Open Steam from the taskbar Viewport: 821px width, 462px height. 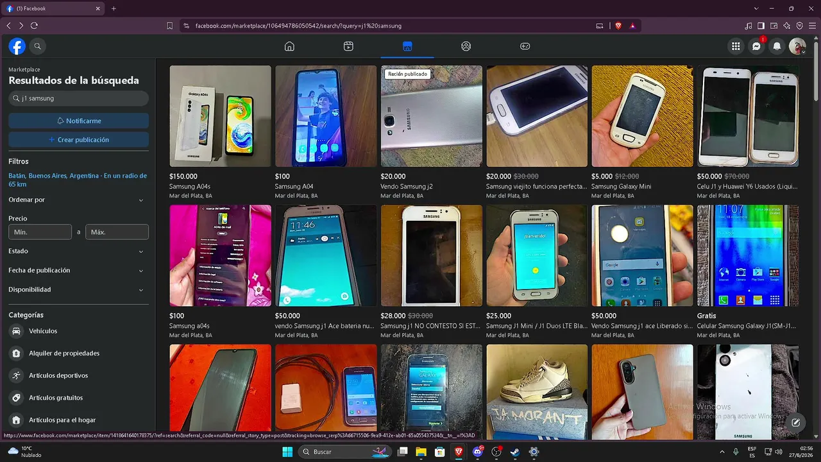click(515, 452)
